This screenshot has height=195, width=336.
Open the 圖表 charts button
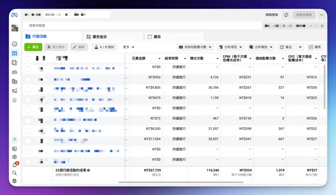(x=315, y=47)
